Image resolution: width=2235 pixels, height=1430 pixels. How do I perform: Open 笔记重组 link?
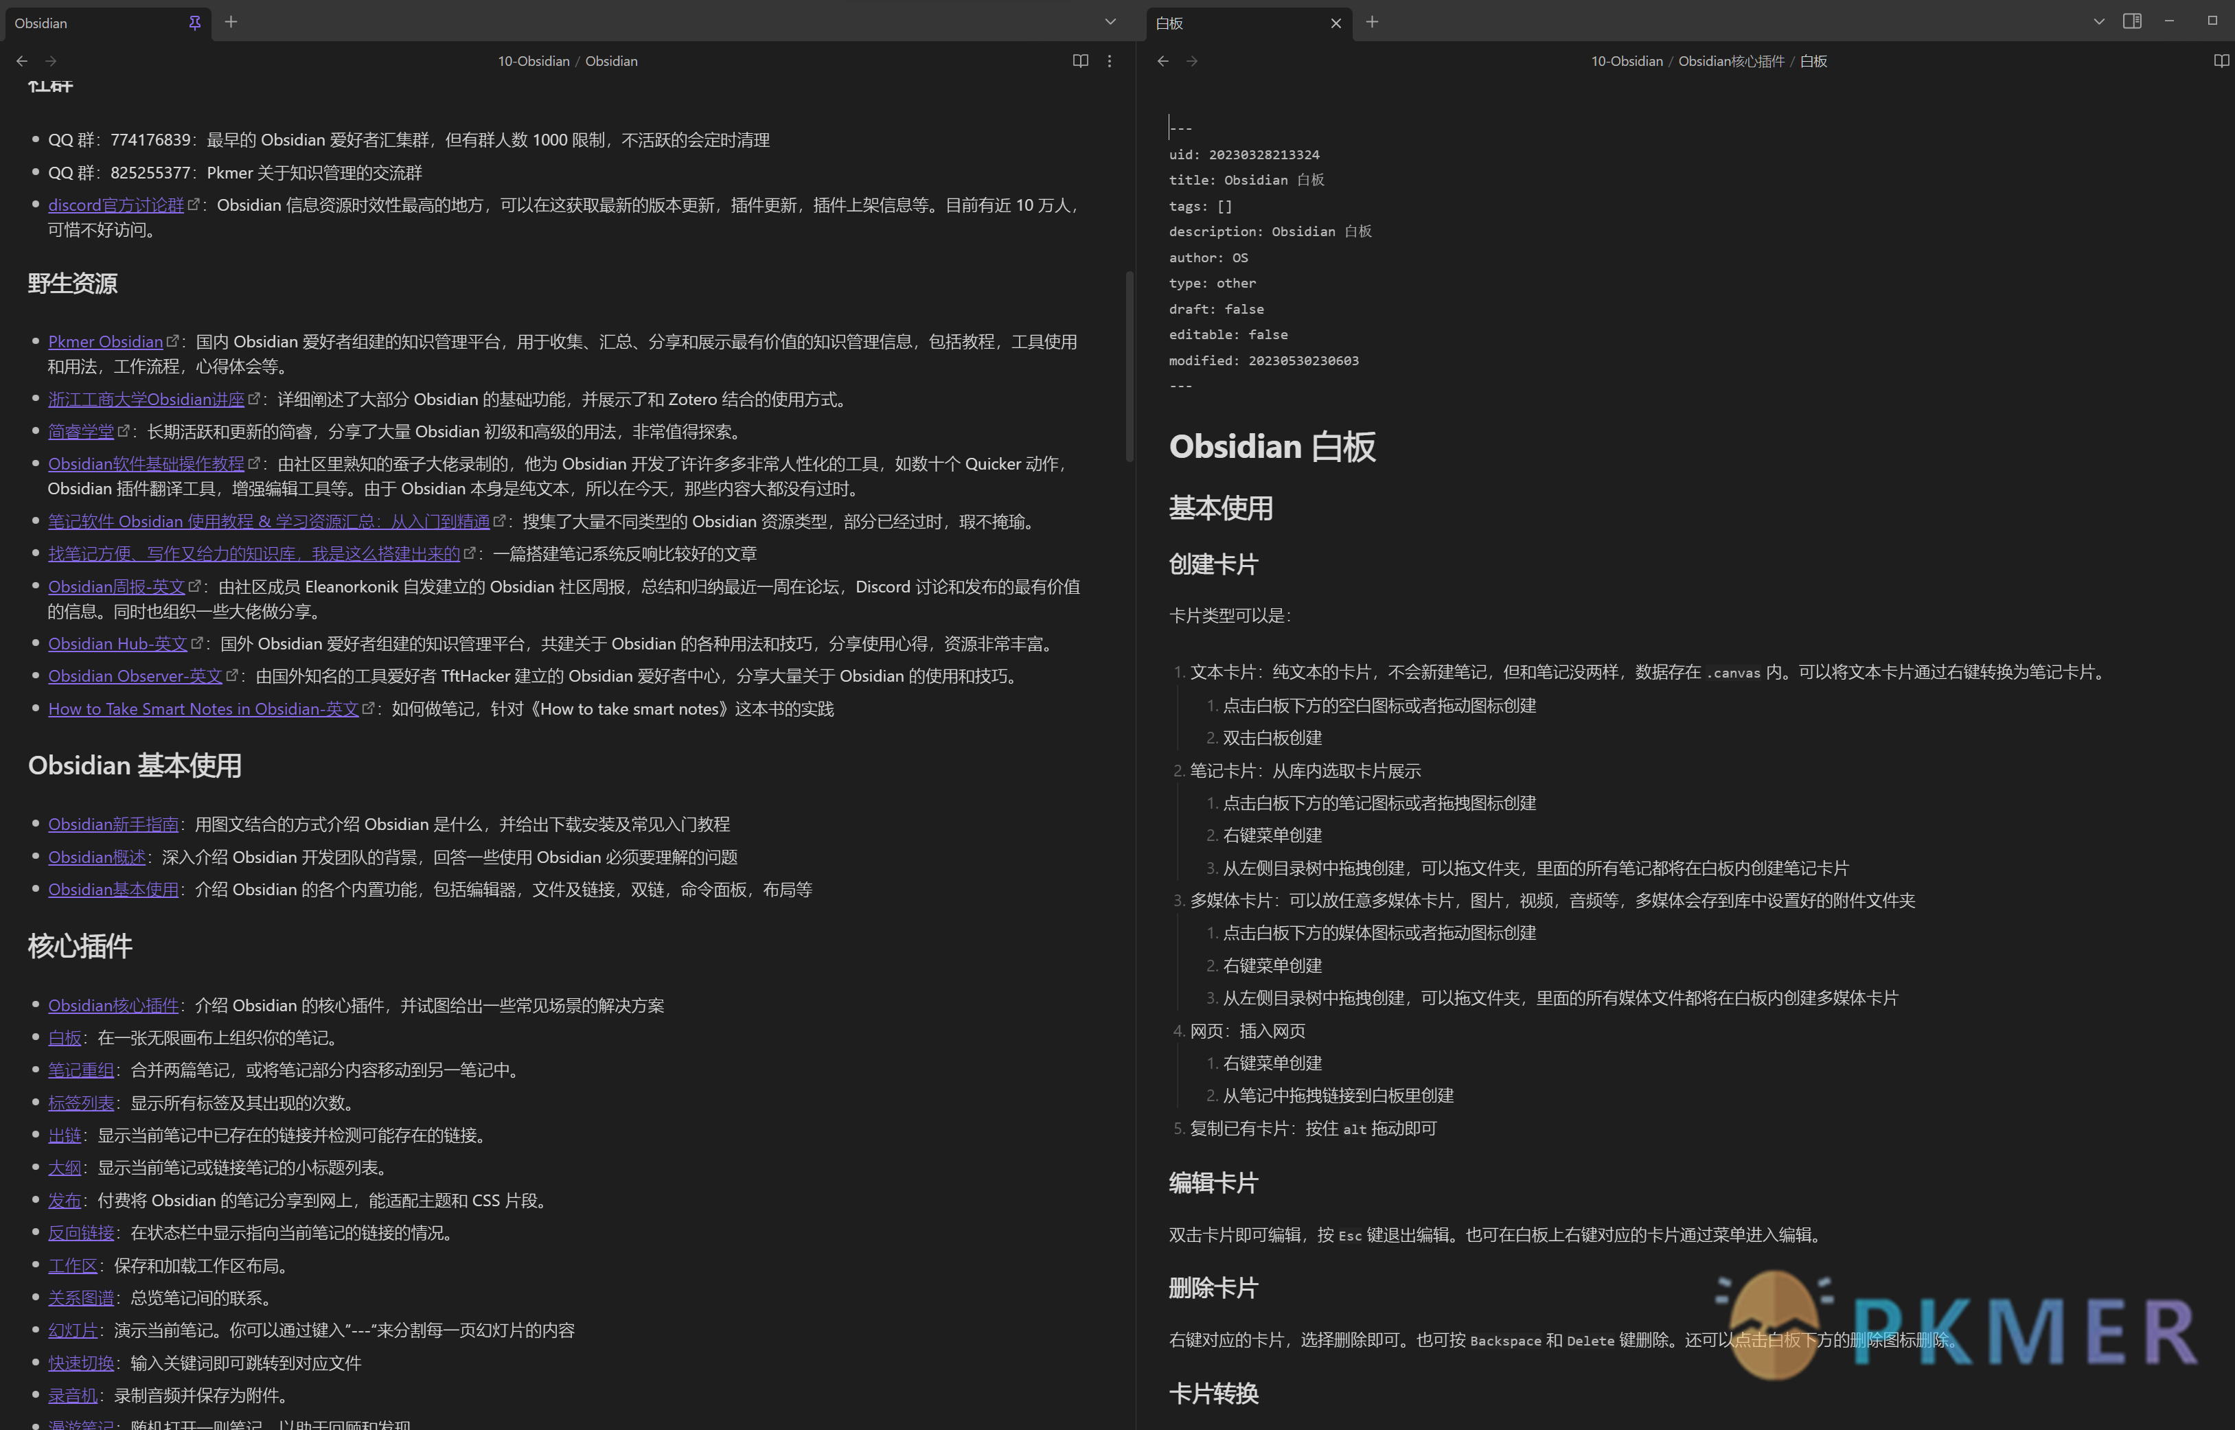click(81, 1071)
